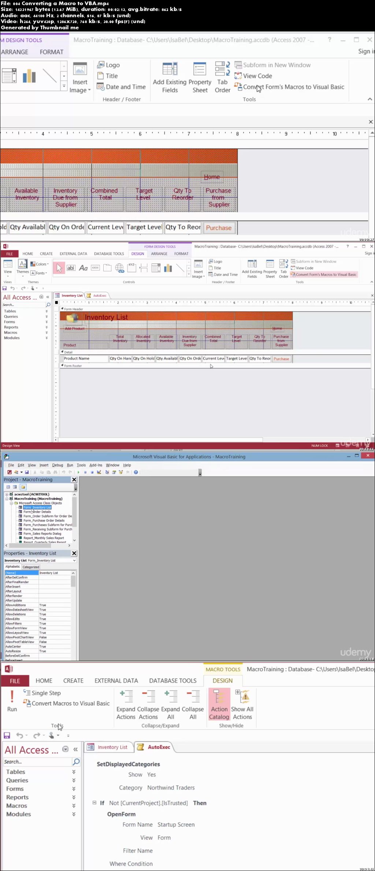Screen dimensions: 375x871
Task: Click Run Sub green arrow in VBA toolbar
Action: tap(78, 472)
